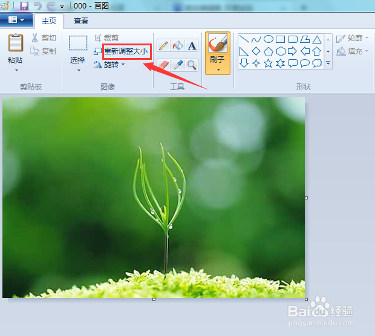This screenshot has width=375, height=336.
Task: Select the Right triangle shape
Action: 244,51
